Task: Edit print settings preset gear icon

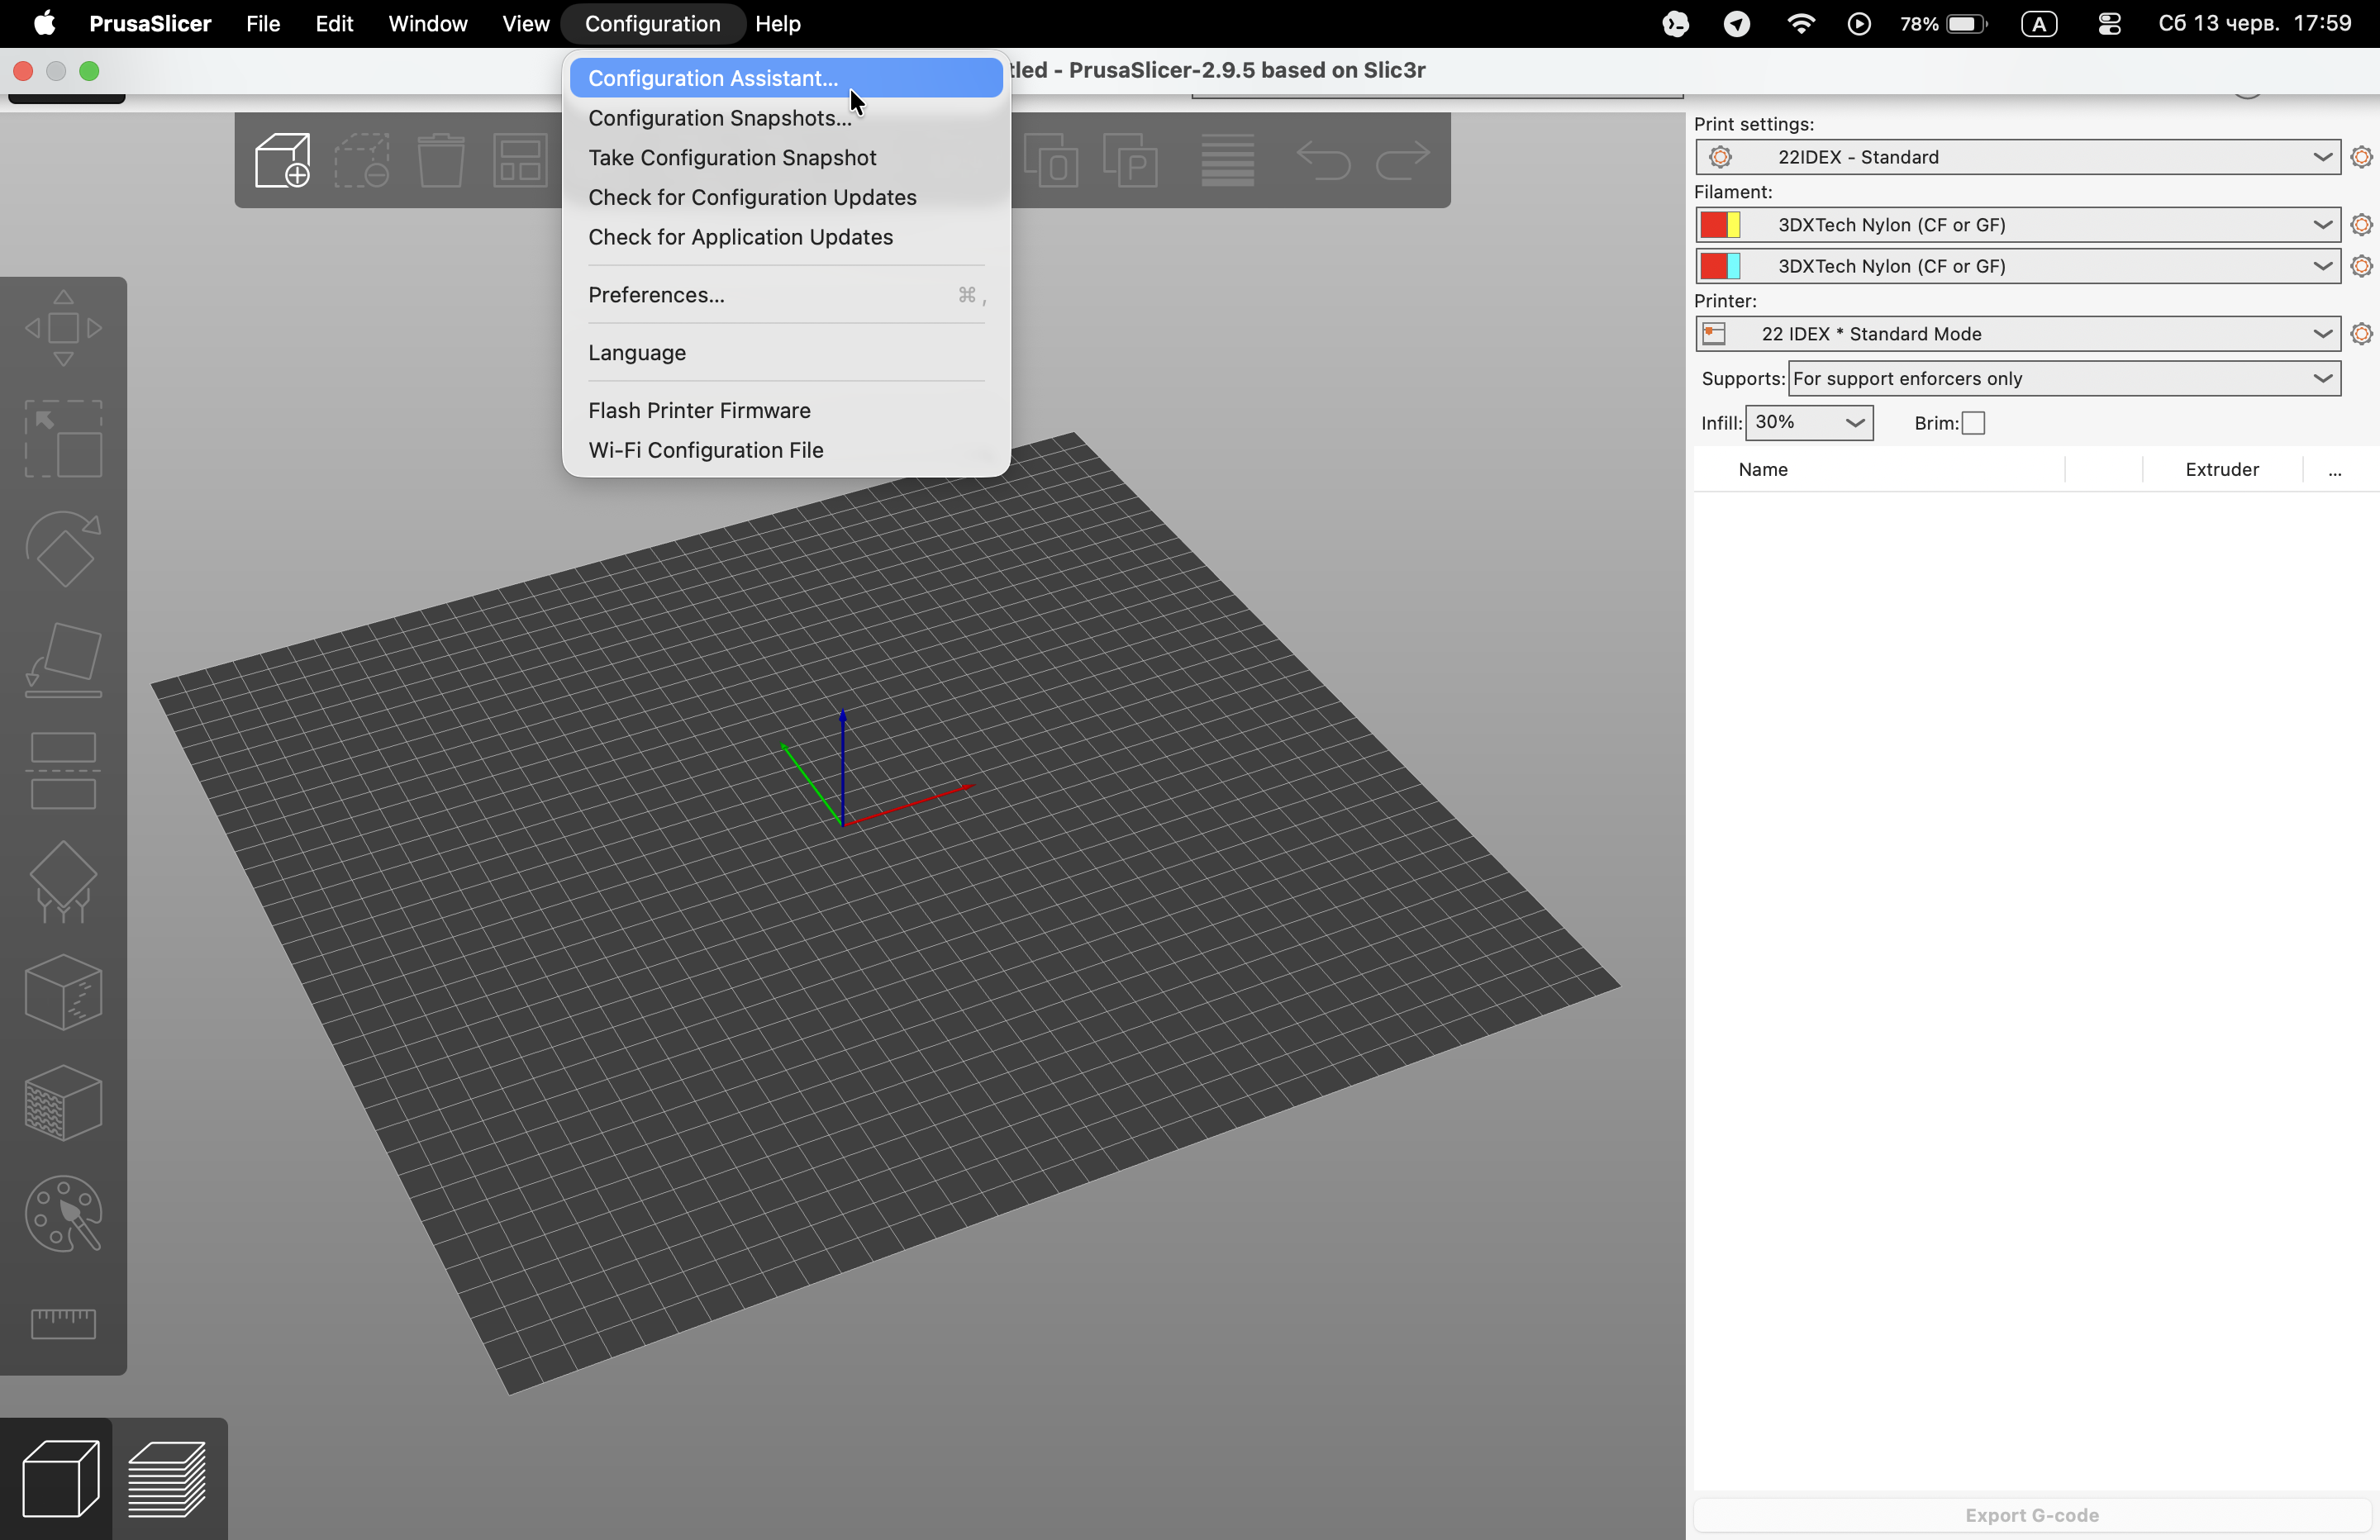Action: click(2361, 157)
